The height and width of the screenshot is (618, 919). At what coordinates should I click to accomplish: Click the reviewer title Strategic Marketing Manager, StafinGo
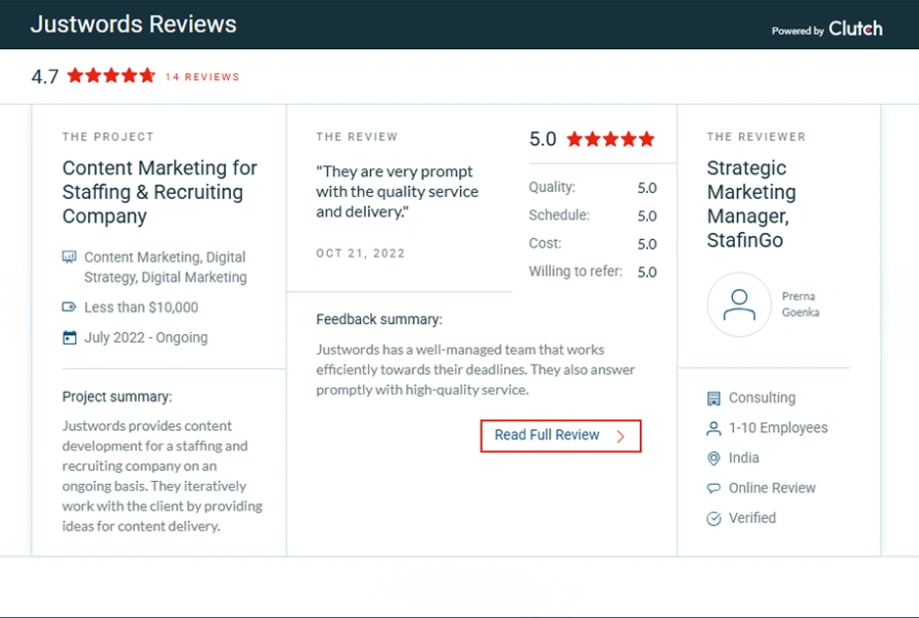752,204
